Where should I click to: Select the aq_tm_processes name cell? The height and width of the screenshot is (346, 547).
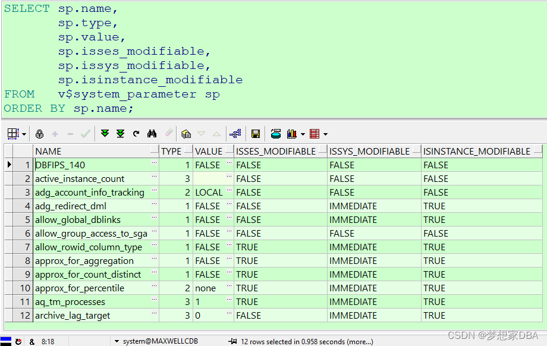96,301
